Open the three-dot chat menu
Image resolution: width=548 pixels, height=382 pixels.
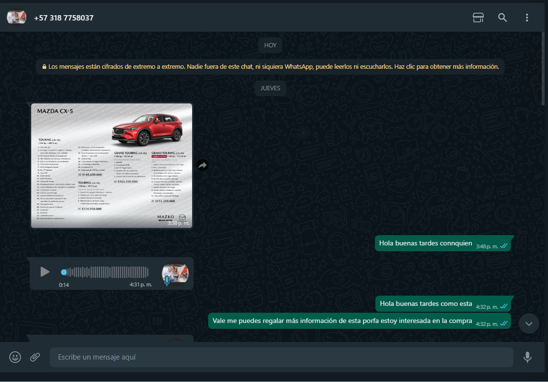pos(527,18)
